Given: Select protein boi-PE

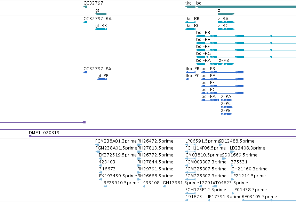Looking at the screenshot, I should click(x=222, y=79).
